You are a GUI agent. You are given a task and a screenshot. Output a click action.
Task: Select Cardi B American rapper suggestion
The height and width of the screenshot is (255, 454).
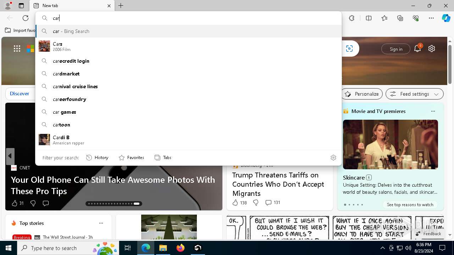pyautogui.click(x=188, y=140)
